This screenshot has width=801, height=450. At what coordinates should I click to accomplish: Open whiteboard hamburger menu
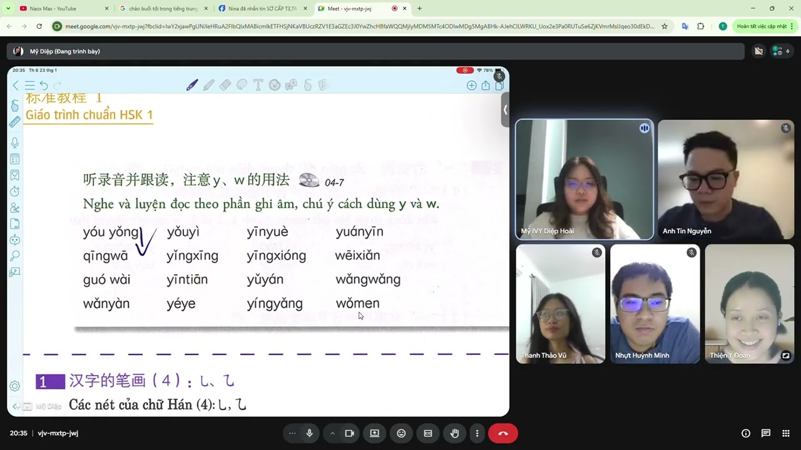(29, 86)
